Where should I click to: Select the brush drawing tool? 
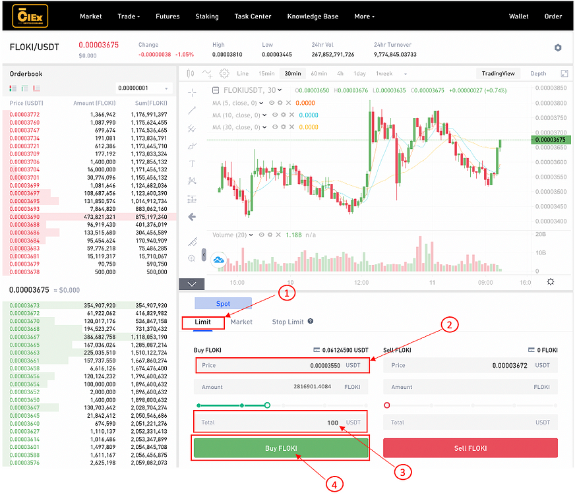click(192, 146)
